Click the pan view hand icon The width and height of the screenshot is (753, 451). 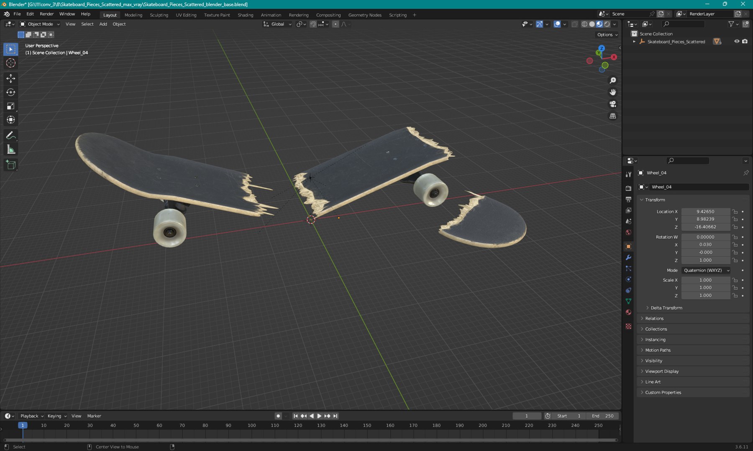[x=613, y=92]
